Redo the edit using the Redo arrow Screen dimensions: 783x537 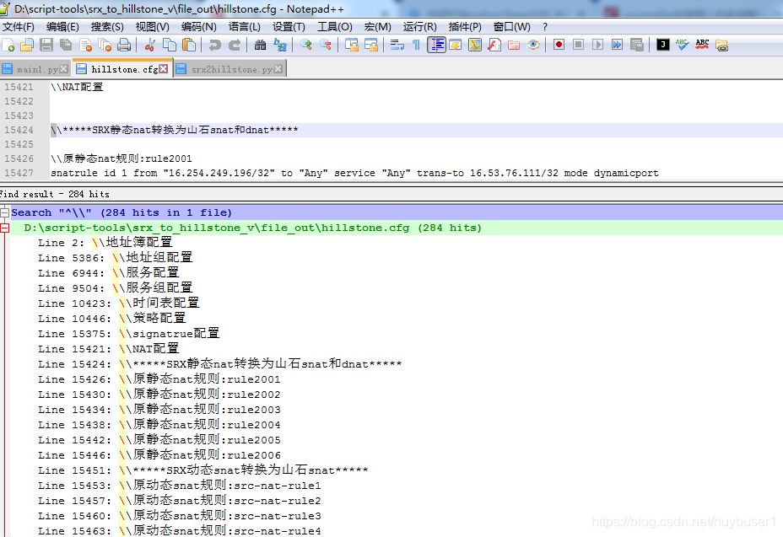[235, 46]
